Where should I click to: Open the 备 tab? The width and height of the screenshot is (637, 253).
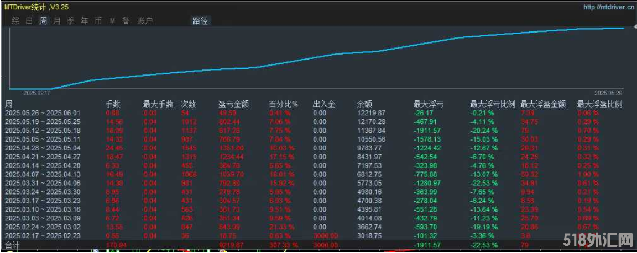(x=126, y=21)
